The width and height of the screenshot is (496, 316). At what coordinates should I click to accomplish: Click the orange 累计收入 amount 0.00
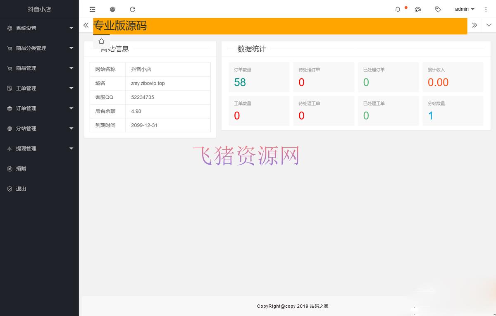(438, 82)
